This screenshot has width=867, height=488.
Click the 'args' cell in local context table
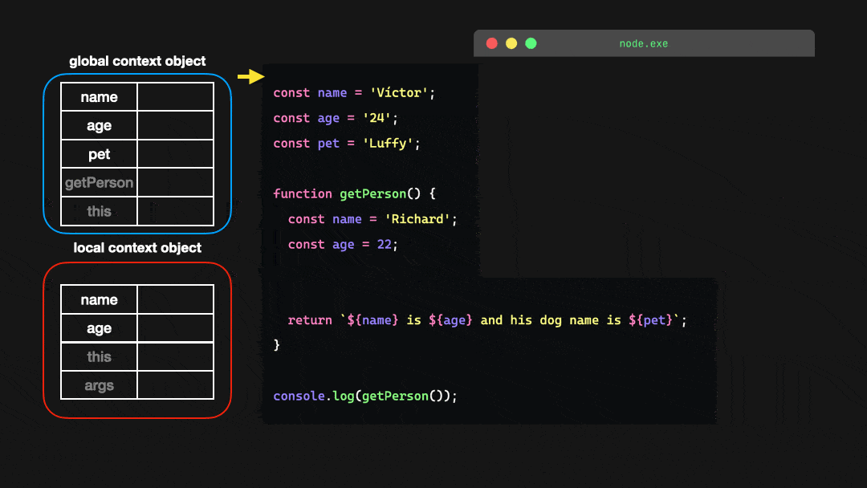pyautogui.click(x=99, y=385)
